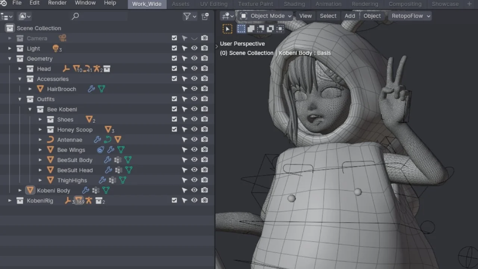Open the RetopoFlow dropdown

(x=410, y=16)
